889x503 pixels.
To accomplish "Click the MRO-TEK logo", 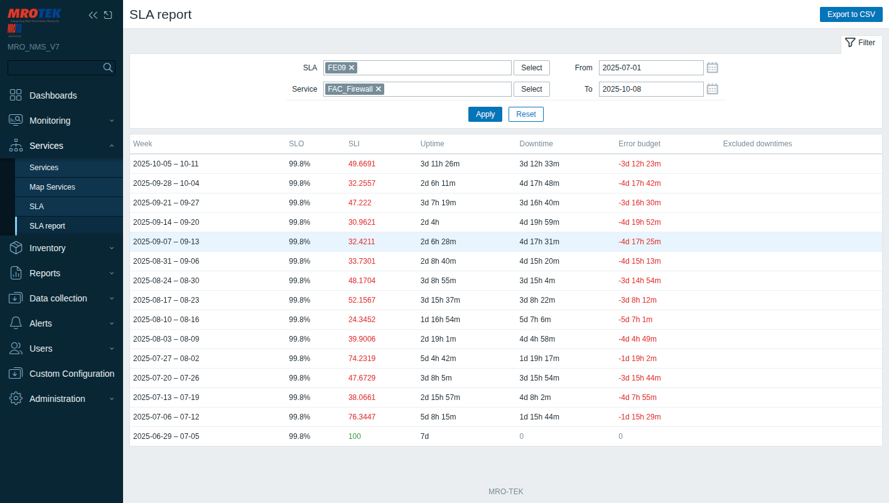I will (x=35, y=15).
